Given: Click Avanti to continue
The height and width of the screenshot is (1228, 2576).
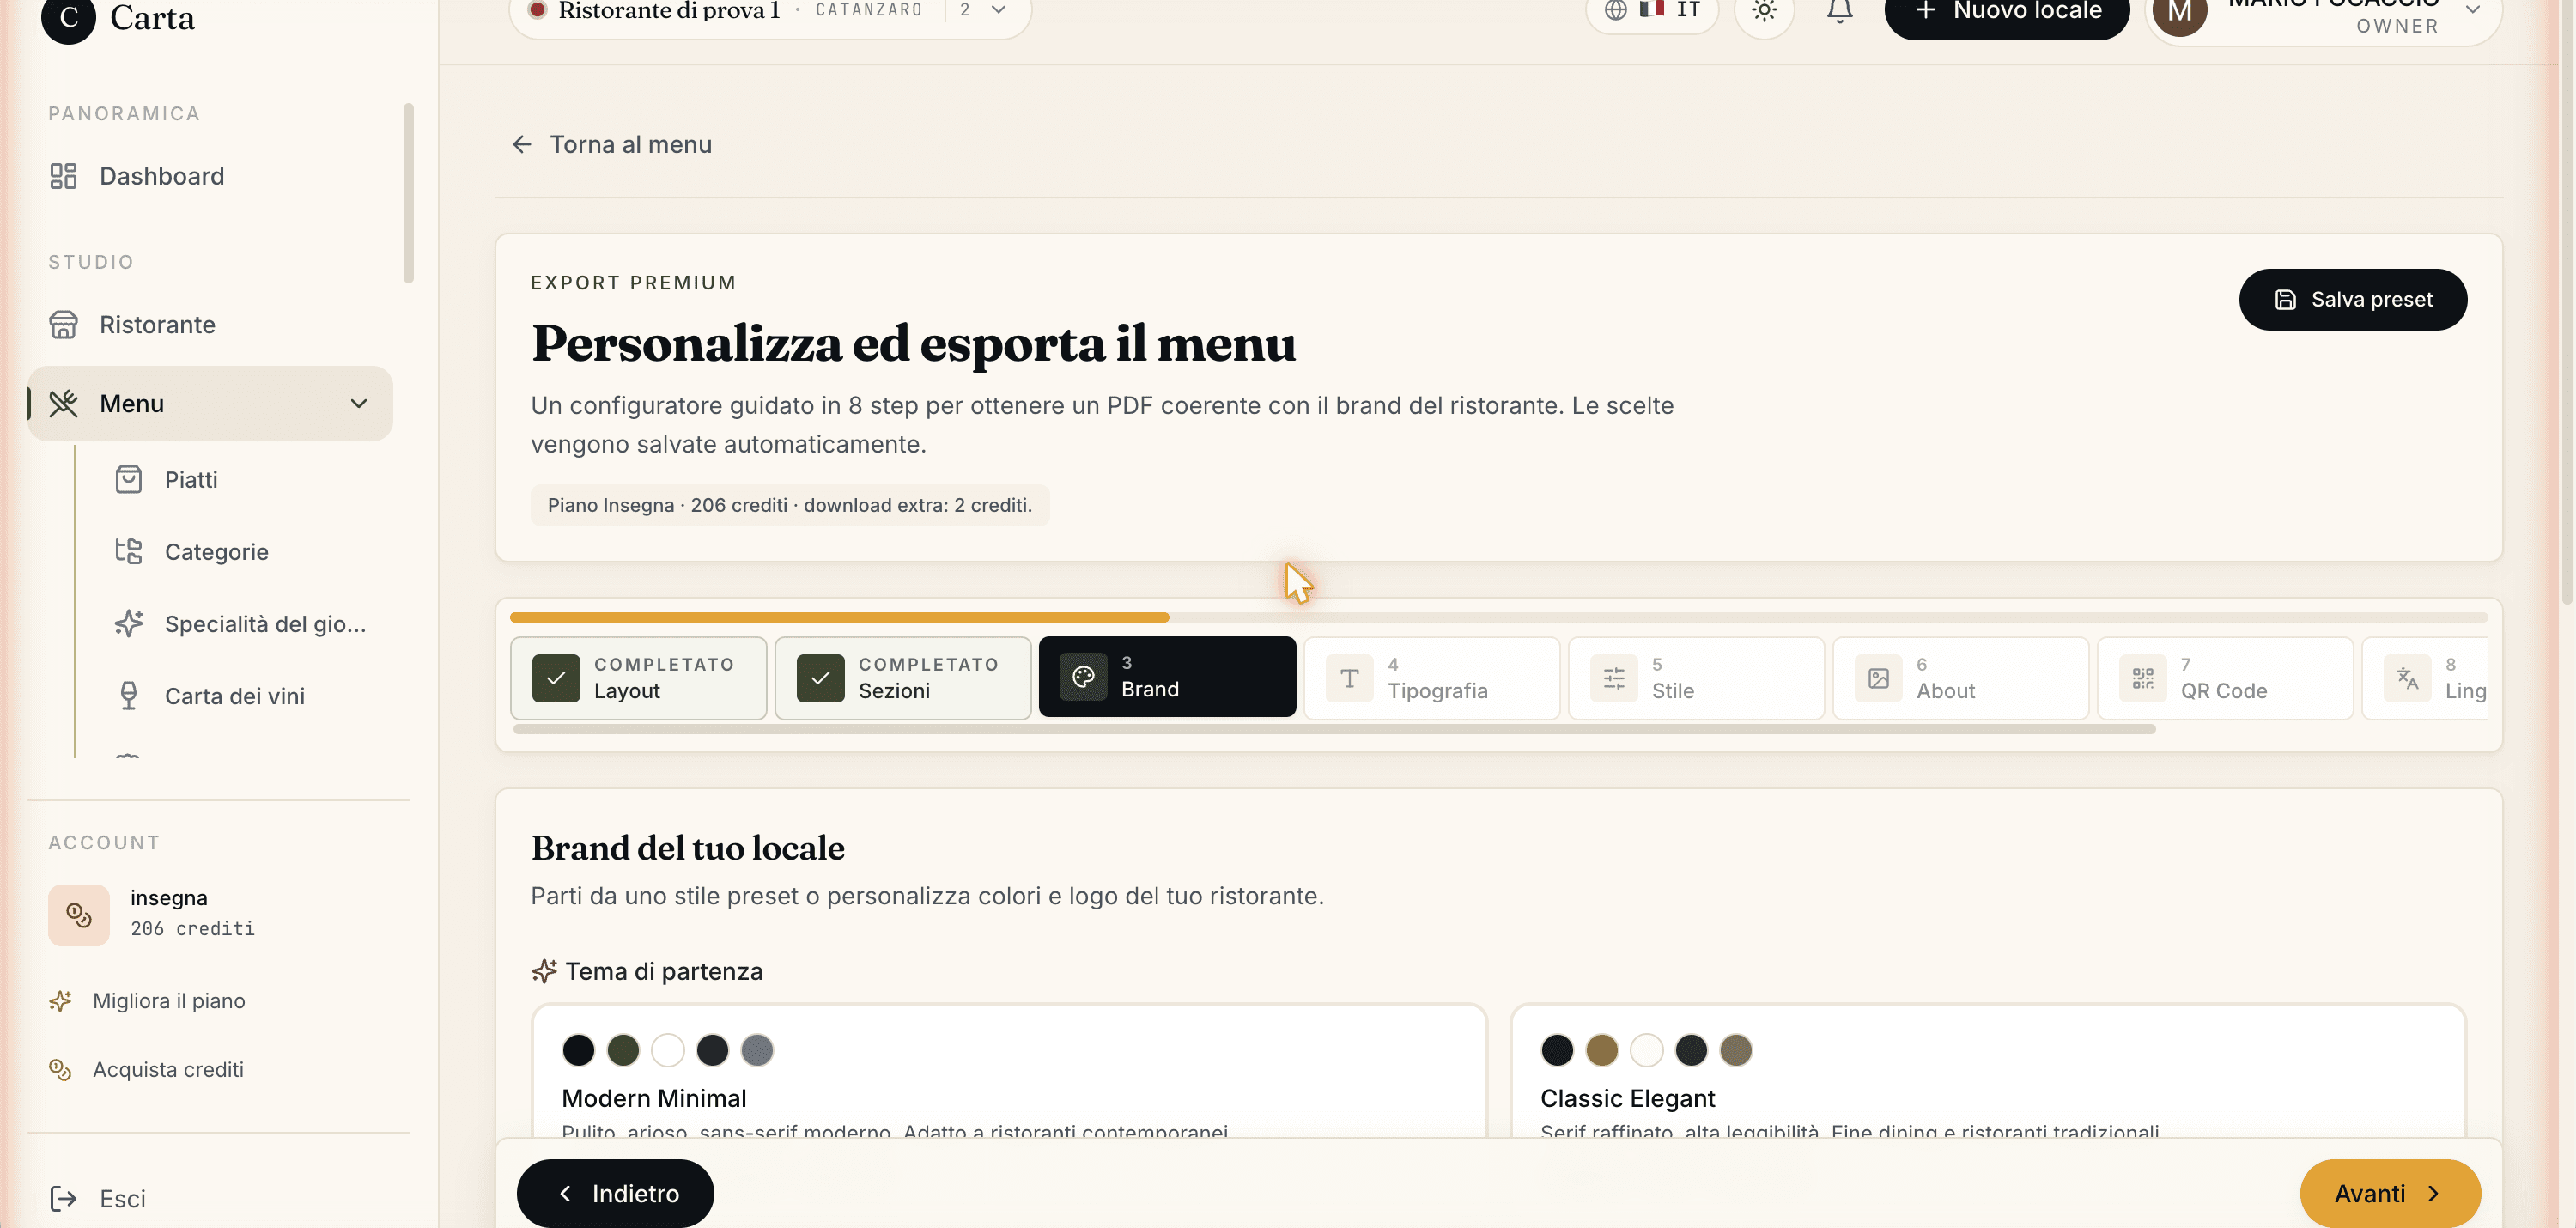Looking at the screenshot, I should 2390,1194.
